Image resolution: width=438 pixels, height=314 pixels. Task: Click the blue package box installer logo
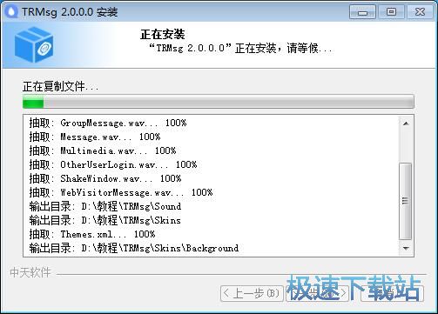click(x=34, y=44)
